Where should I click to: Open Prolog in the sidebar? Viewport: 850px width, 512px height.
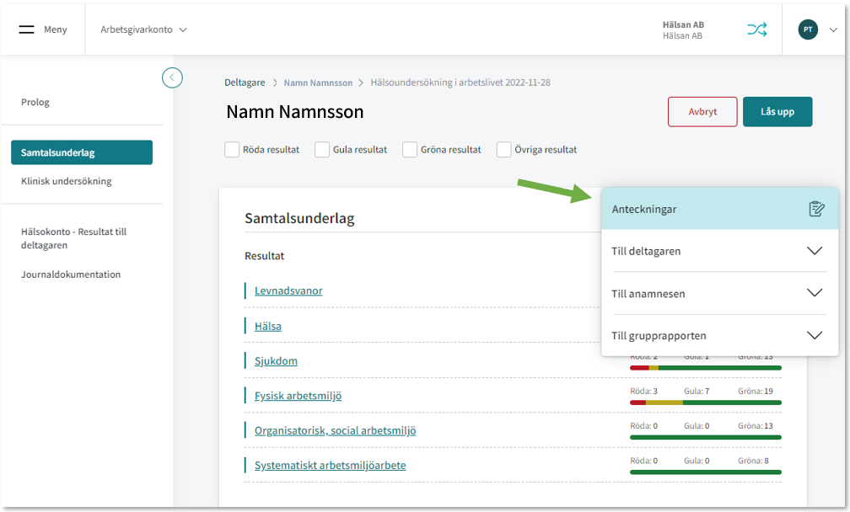point(35,102)
